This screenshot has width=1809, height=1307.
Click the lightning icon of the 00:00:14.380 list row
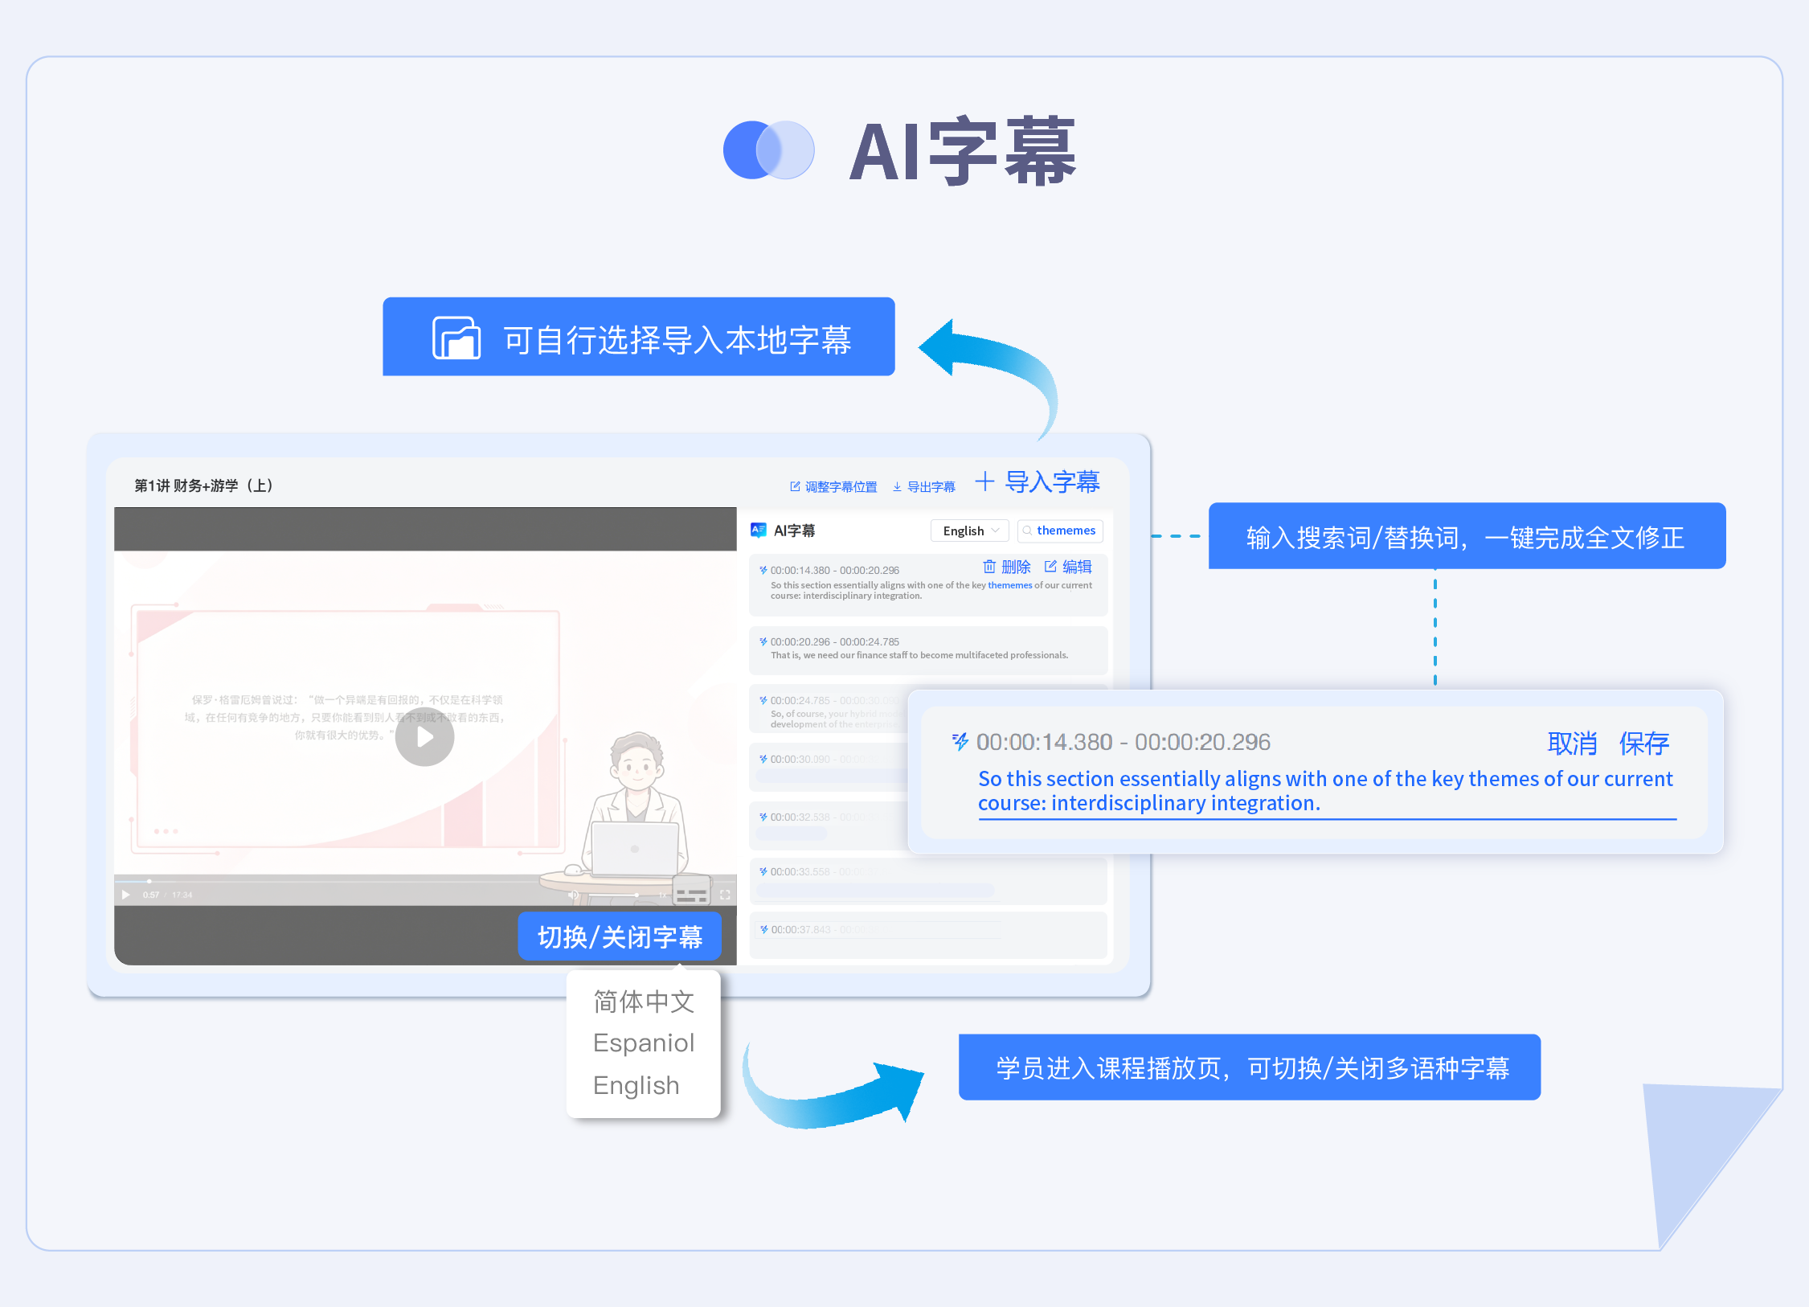[x=763, y=570]
